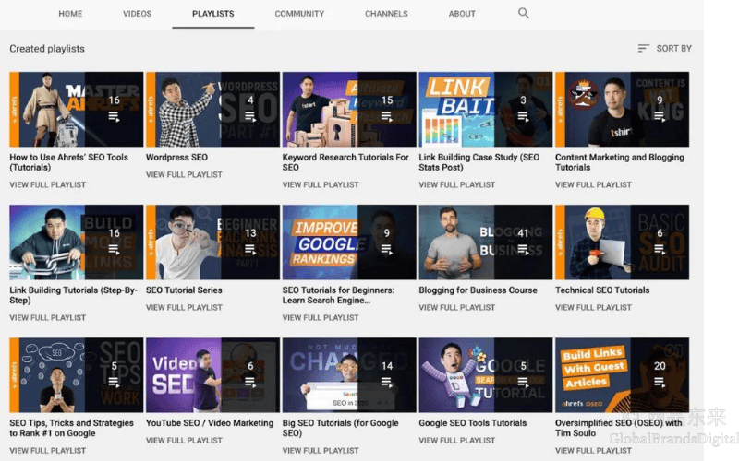View full playlist for Google SEO Tools Tutorials
The width and height of the screenshot is (739, 461).
tap(456, 441)
